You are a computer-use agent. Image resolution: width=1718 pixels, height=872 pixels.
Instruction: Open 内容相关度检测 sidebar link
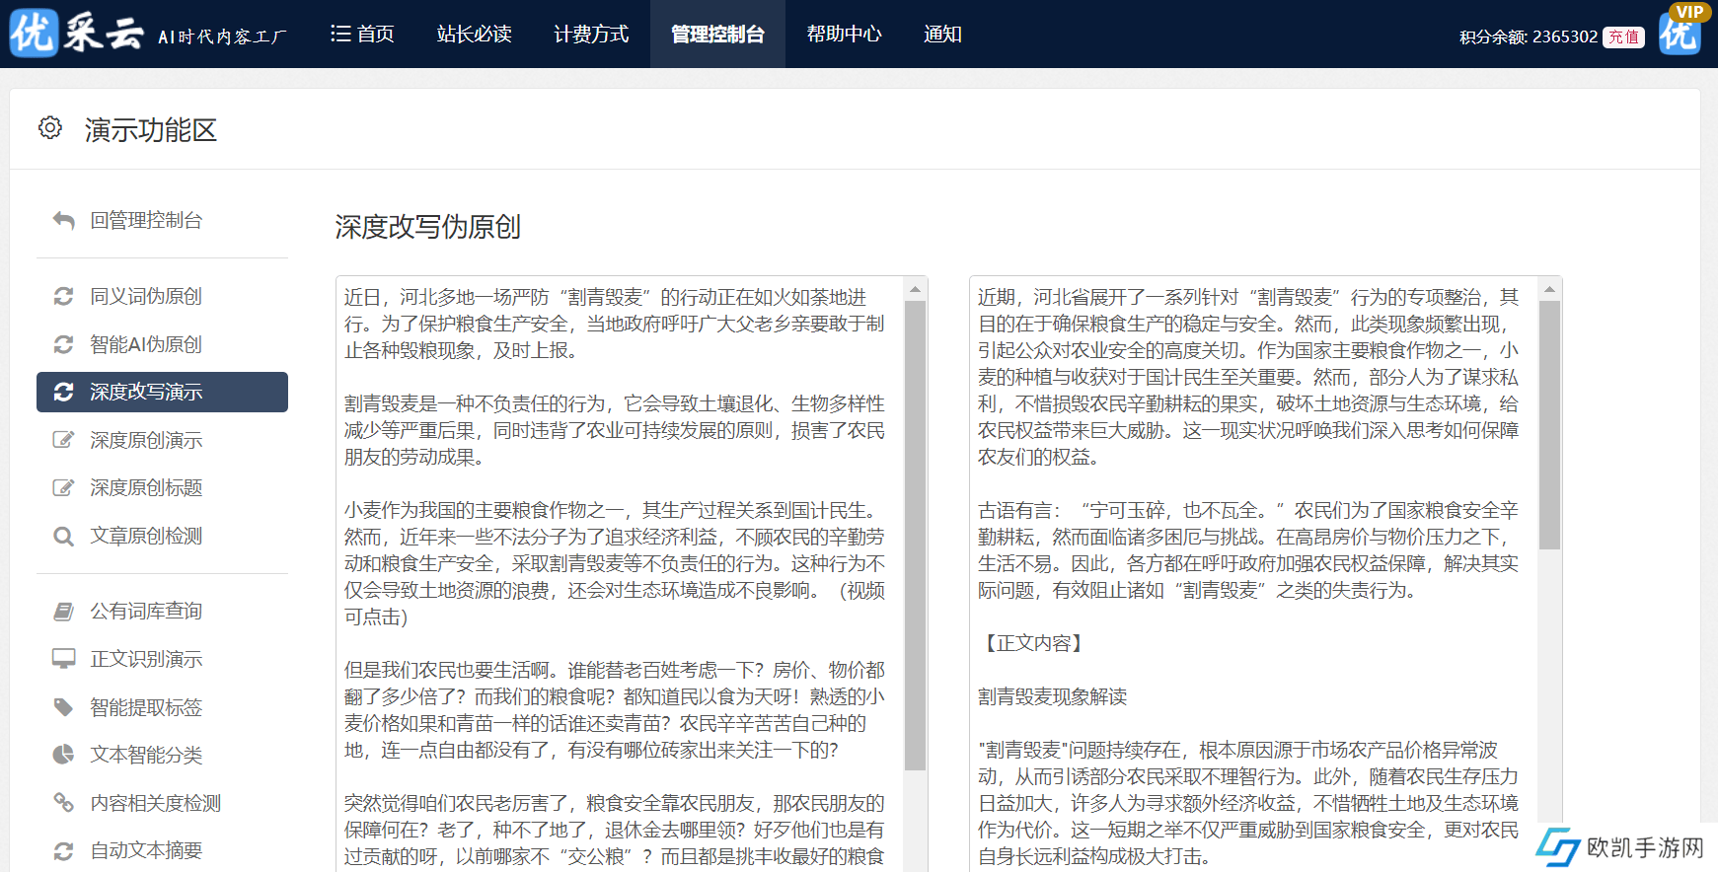[156, 803]
